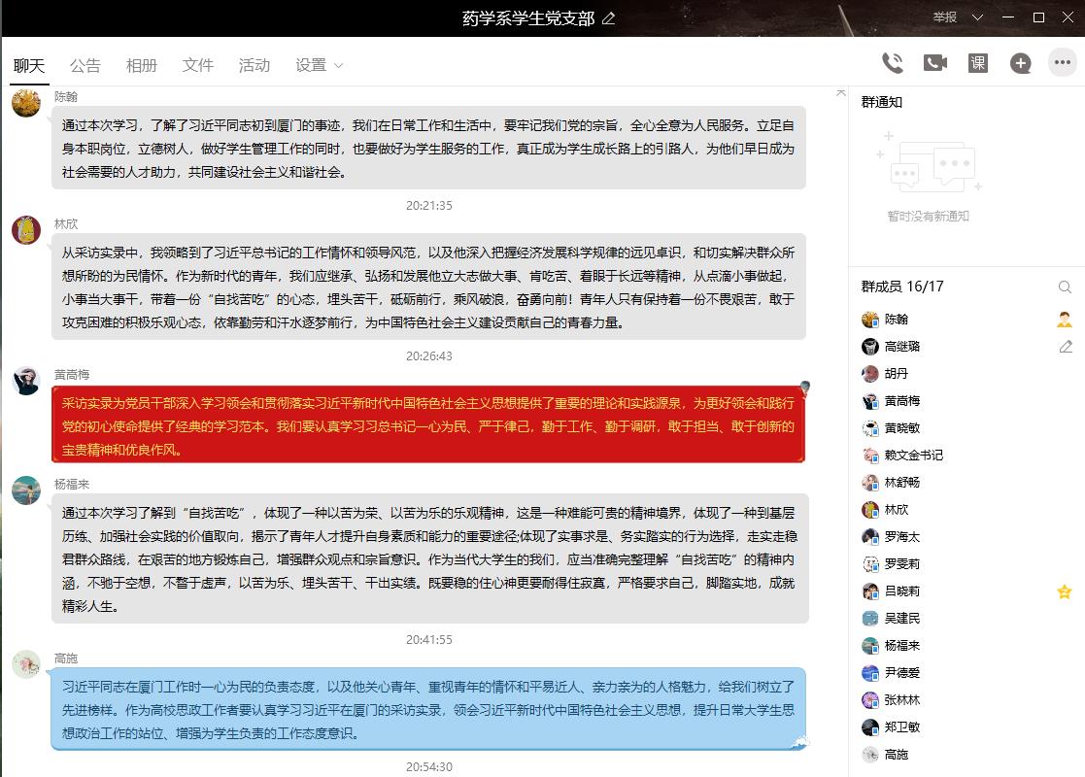Open the dropdown arrow beside 举报
Viewport: 1085px width, 777px height.
(978, 17)
